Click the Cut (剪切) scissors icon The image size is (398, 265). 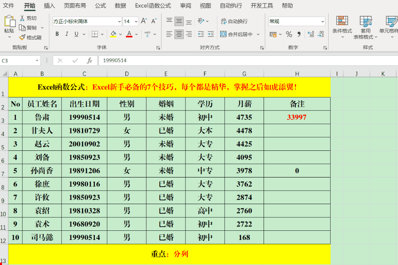[x=22, y=18]
